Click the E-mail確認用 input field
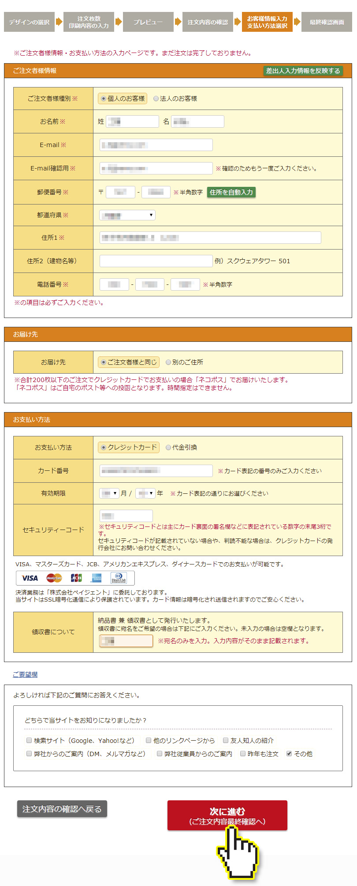357x886 pixels. point(156,168)
